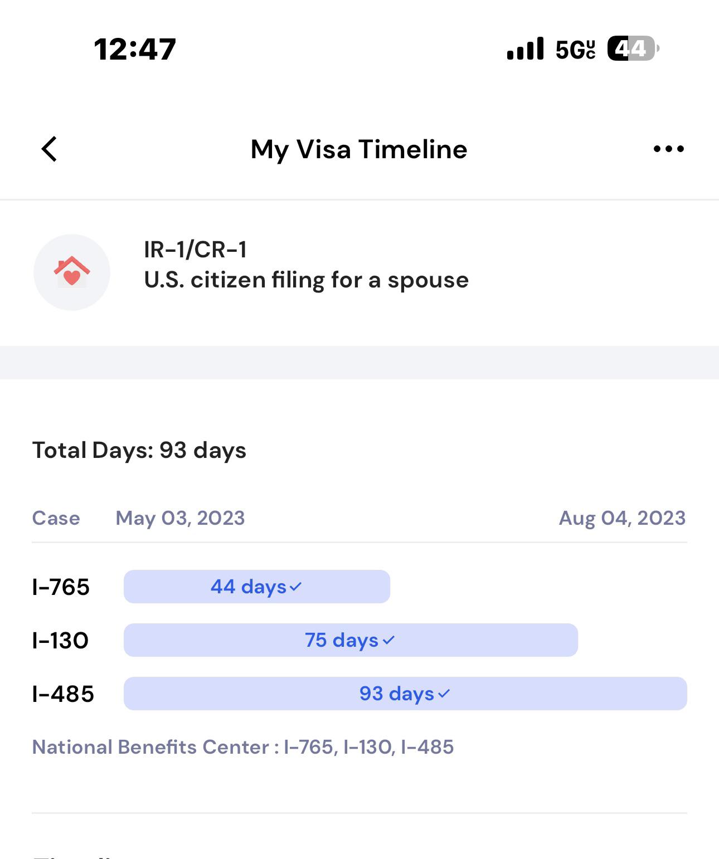
Task: Tap the Aug 04, 2023 end date
Action: click(x=622, y=518)
